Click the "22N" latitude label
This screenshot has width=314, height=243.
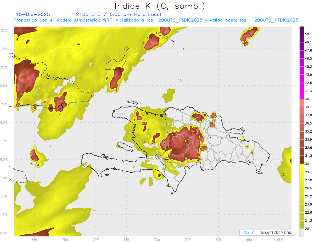click(x=4, y=30)
